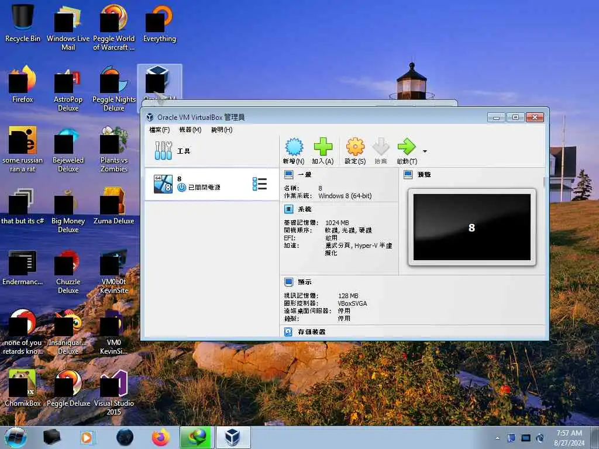Show hidden tray icons arrow
Screen dimensions: 599x449
point(497,438)
